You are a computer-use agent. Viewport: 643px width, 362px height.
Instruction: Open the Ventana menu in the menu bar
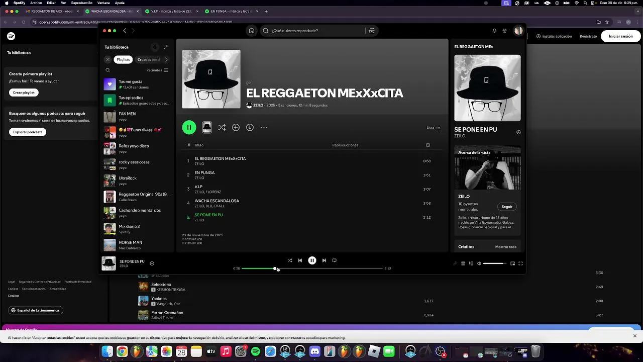[103, 3]
